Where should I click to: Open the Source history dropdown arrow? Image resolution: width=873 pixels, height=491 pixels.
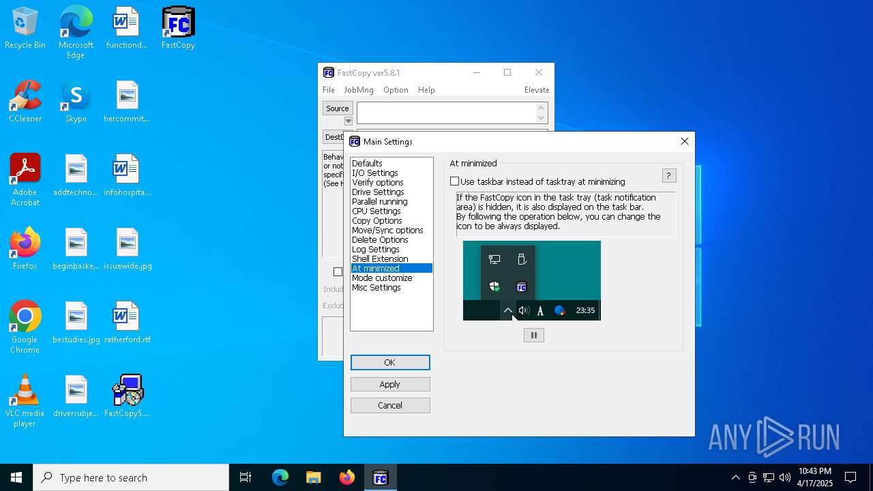point(349,121)
